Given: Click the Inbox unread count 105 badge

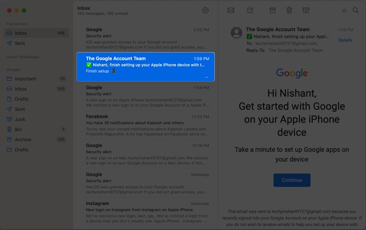Looking at the screenshot, I should point(61,33).
